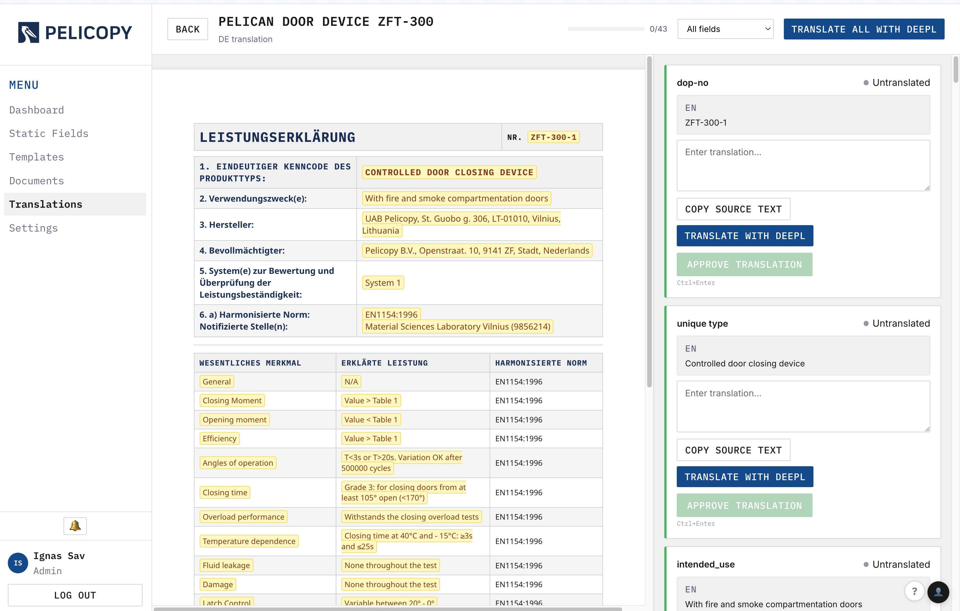Click the IS user avatar

tap(18, 563)
